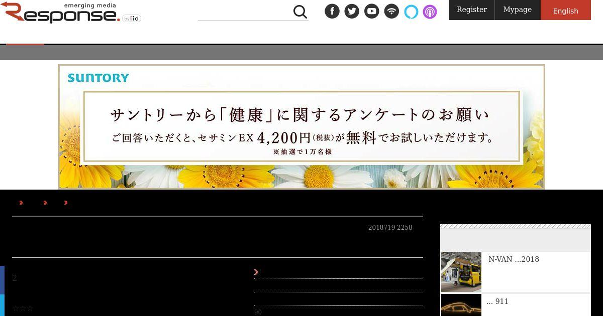
Task: Open the 911 article thumbnail
Action: (x=461, y=305)
